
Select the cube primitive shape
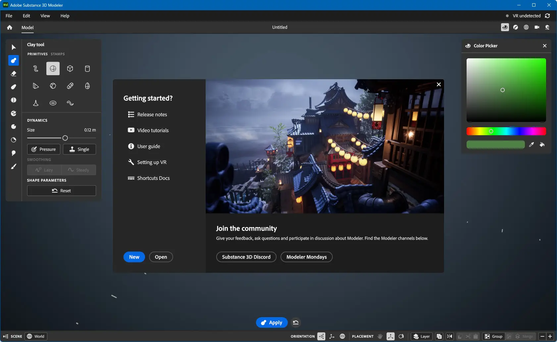point(70,69)
